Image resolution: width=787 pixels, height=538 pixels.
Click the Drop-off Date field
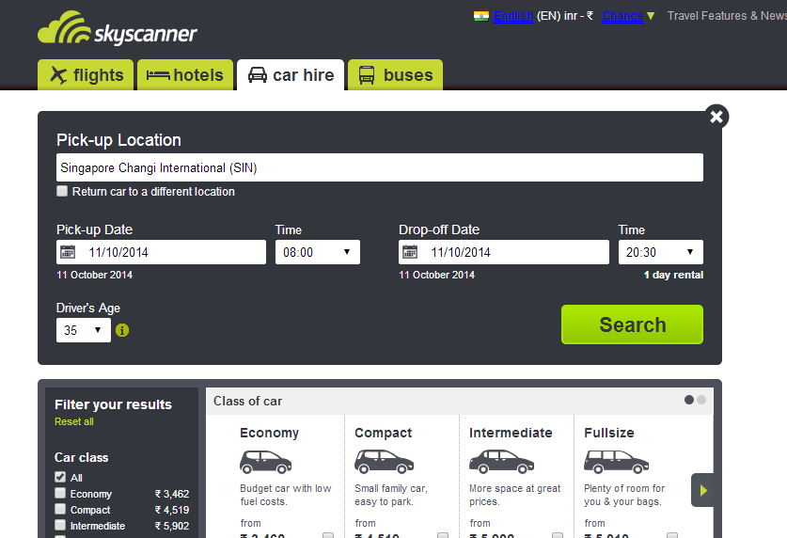504,252
